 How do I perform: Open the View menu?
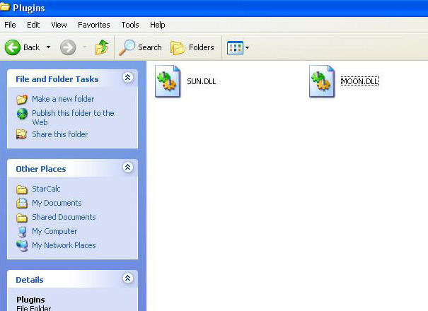click(59, 25)
